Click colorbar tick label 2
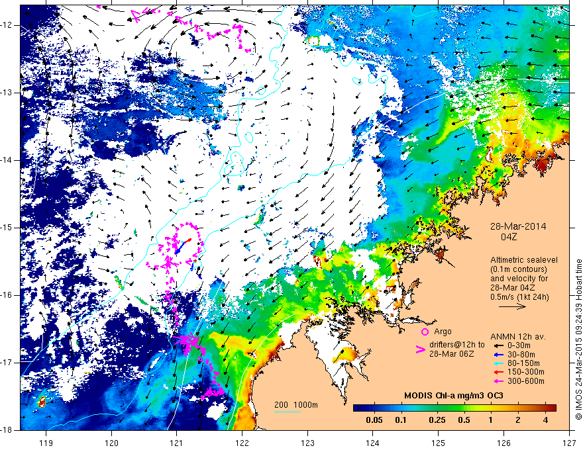Screen dimensions: 583x450 [x=518, y=420]
